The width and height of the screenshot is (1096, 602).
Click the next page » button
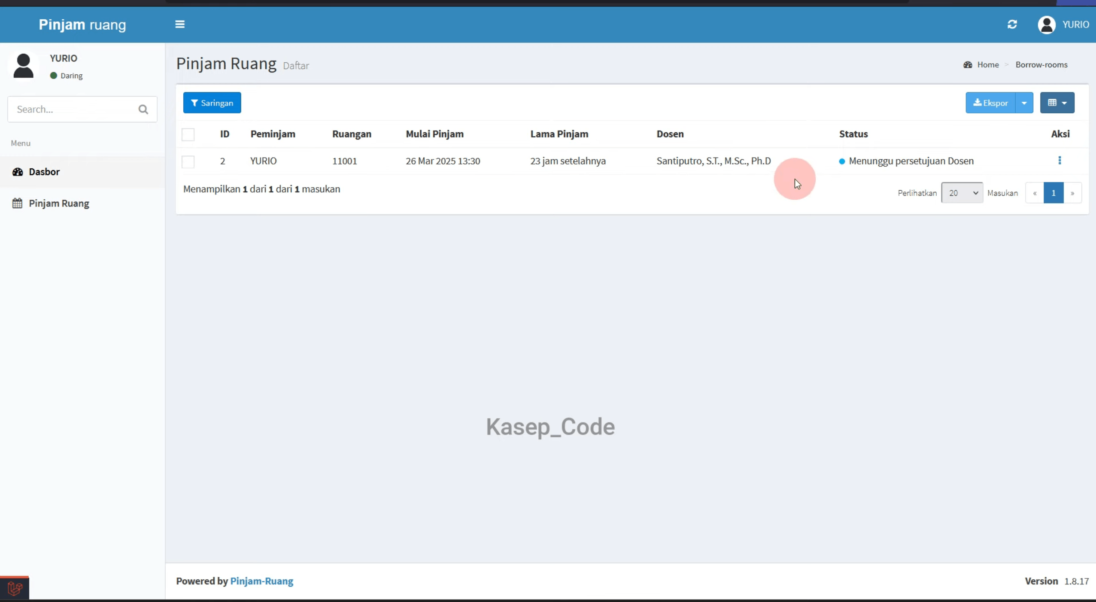coord(1072,193)
